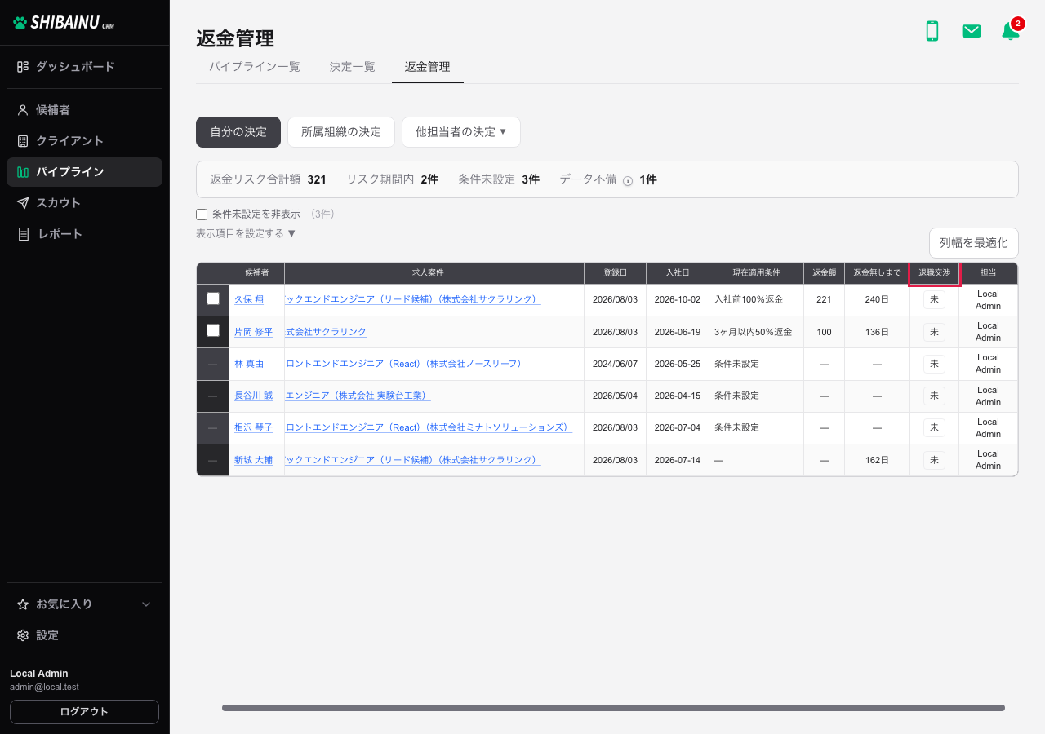Click the パイプライン chart icon
Viewport: 1045px width, 734px height.
pos(23,172)
